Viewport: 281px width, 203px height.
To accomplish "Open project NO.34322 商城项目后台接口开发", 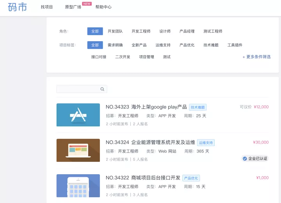I will click(x=143, y=178).
